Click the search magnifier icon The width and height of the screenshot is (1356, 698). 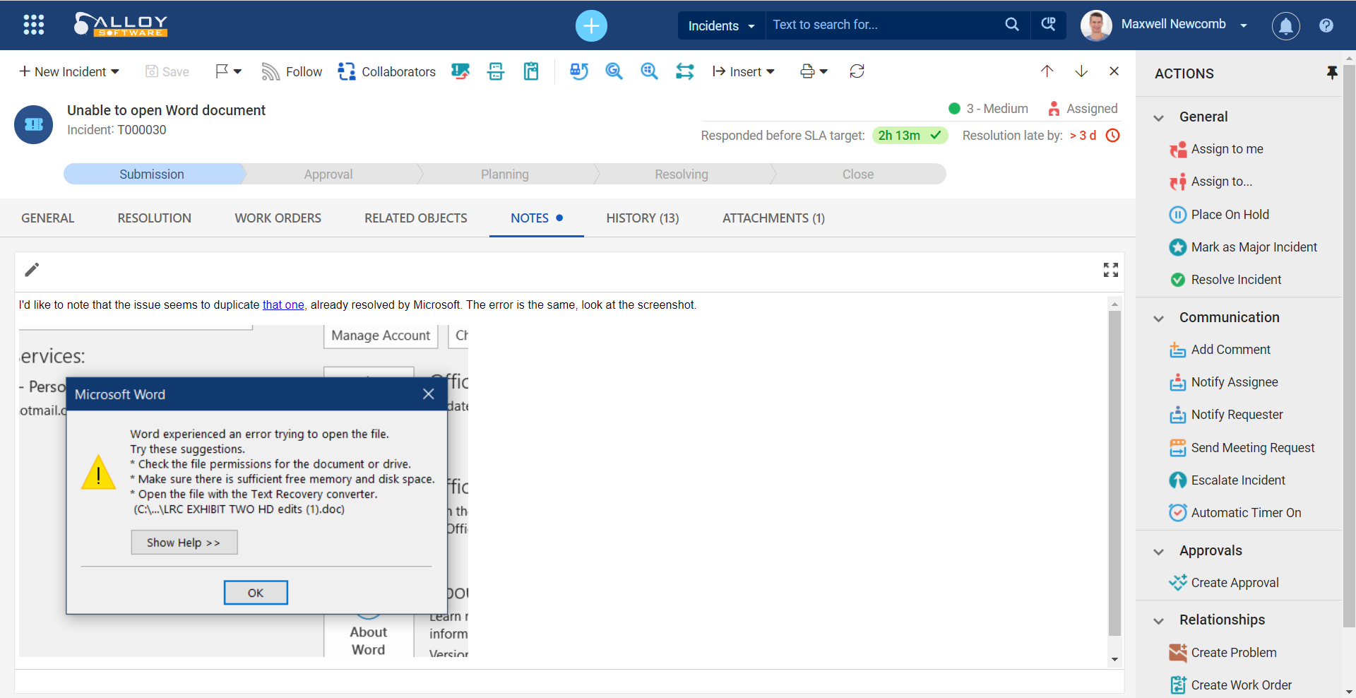pyautogui.click(x=1011, y=25)
